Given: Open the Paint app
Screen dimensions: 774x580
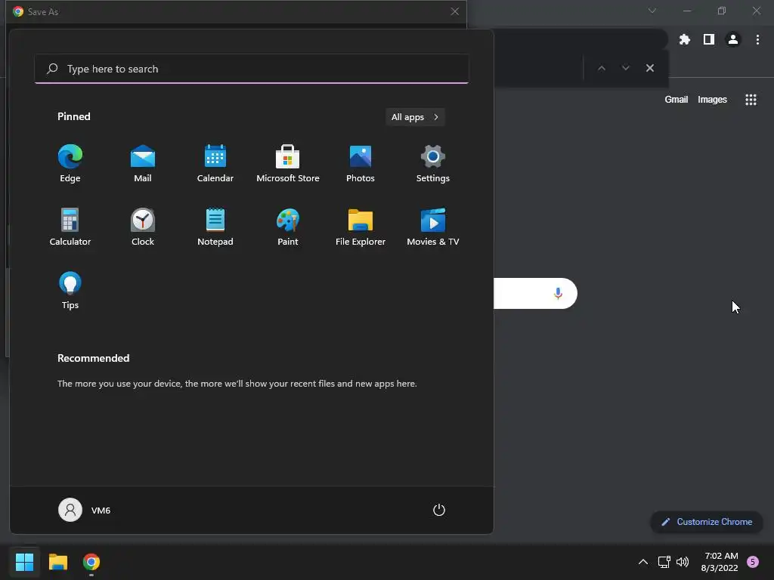Looking at the screenshot, I should coord(288,227).
